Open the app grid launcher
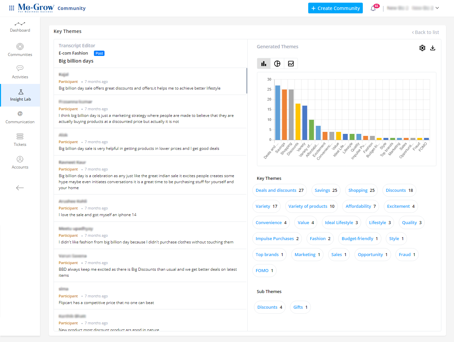 (x=11, y=8)
